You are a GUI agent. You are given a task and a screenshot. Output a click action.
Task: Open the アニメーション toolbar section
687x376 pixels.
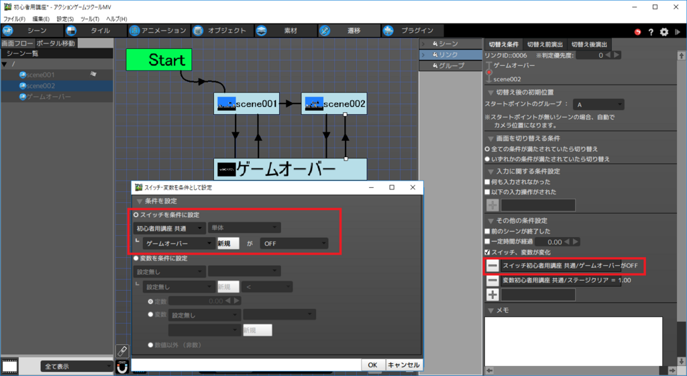pos(158,31)
